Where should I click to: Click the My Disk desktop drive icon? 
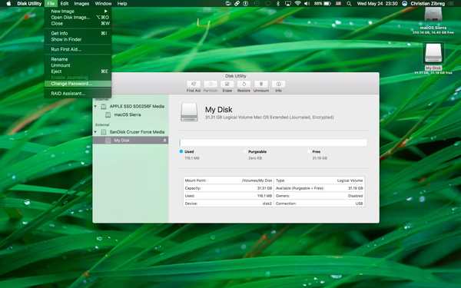(x=433, y=53)
